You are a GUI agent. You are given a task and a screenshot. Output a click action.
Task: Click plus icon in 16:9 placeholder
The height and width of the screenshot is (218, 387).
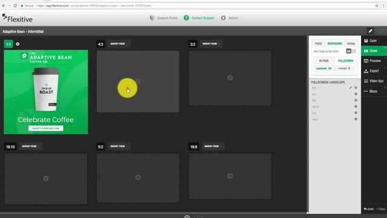(230, 176)
